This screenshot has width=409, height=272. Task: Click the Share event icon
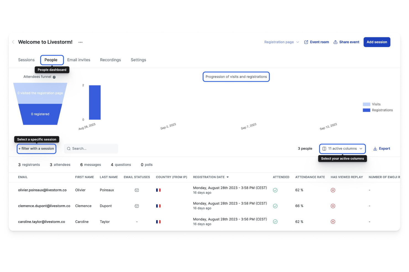(x=335, y=42)
